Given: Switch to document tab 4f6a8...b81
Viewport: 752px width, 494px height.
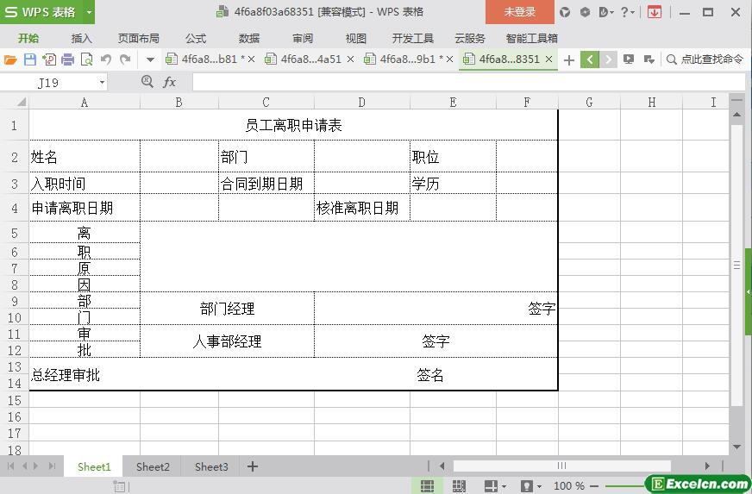Looking at the screenshot, I should 210,59.
